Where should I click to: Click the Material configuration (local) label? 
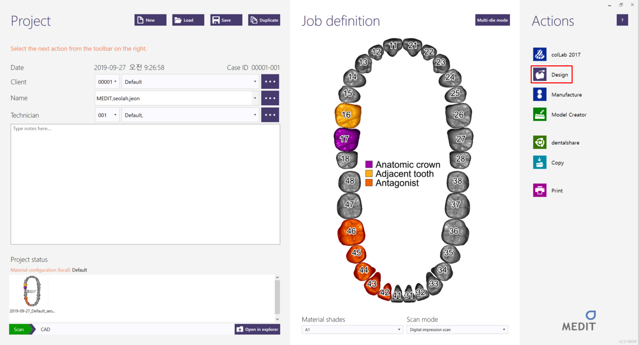pos(40,270)
